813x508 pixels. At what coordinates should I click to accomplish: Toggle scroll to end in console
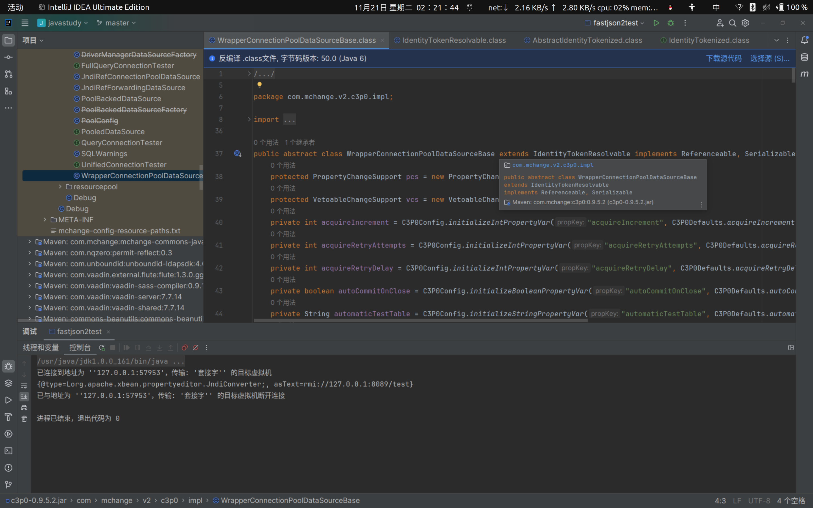click(x=24, y=397)
